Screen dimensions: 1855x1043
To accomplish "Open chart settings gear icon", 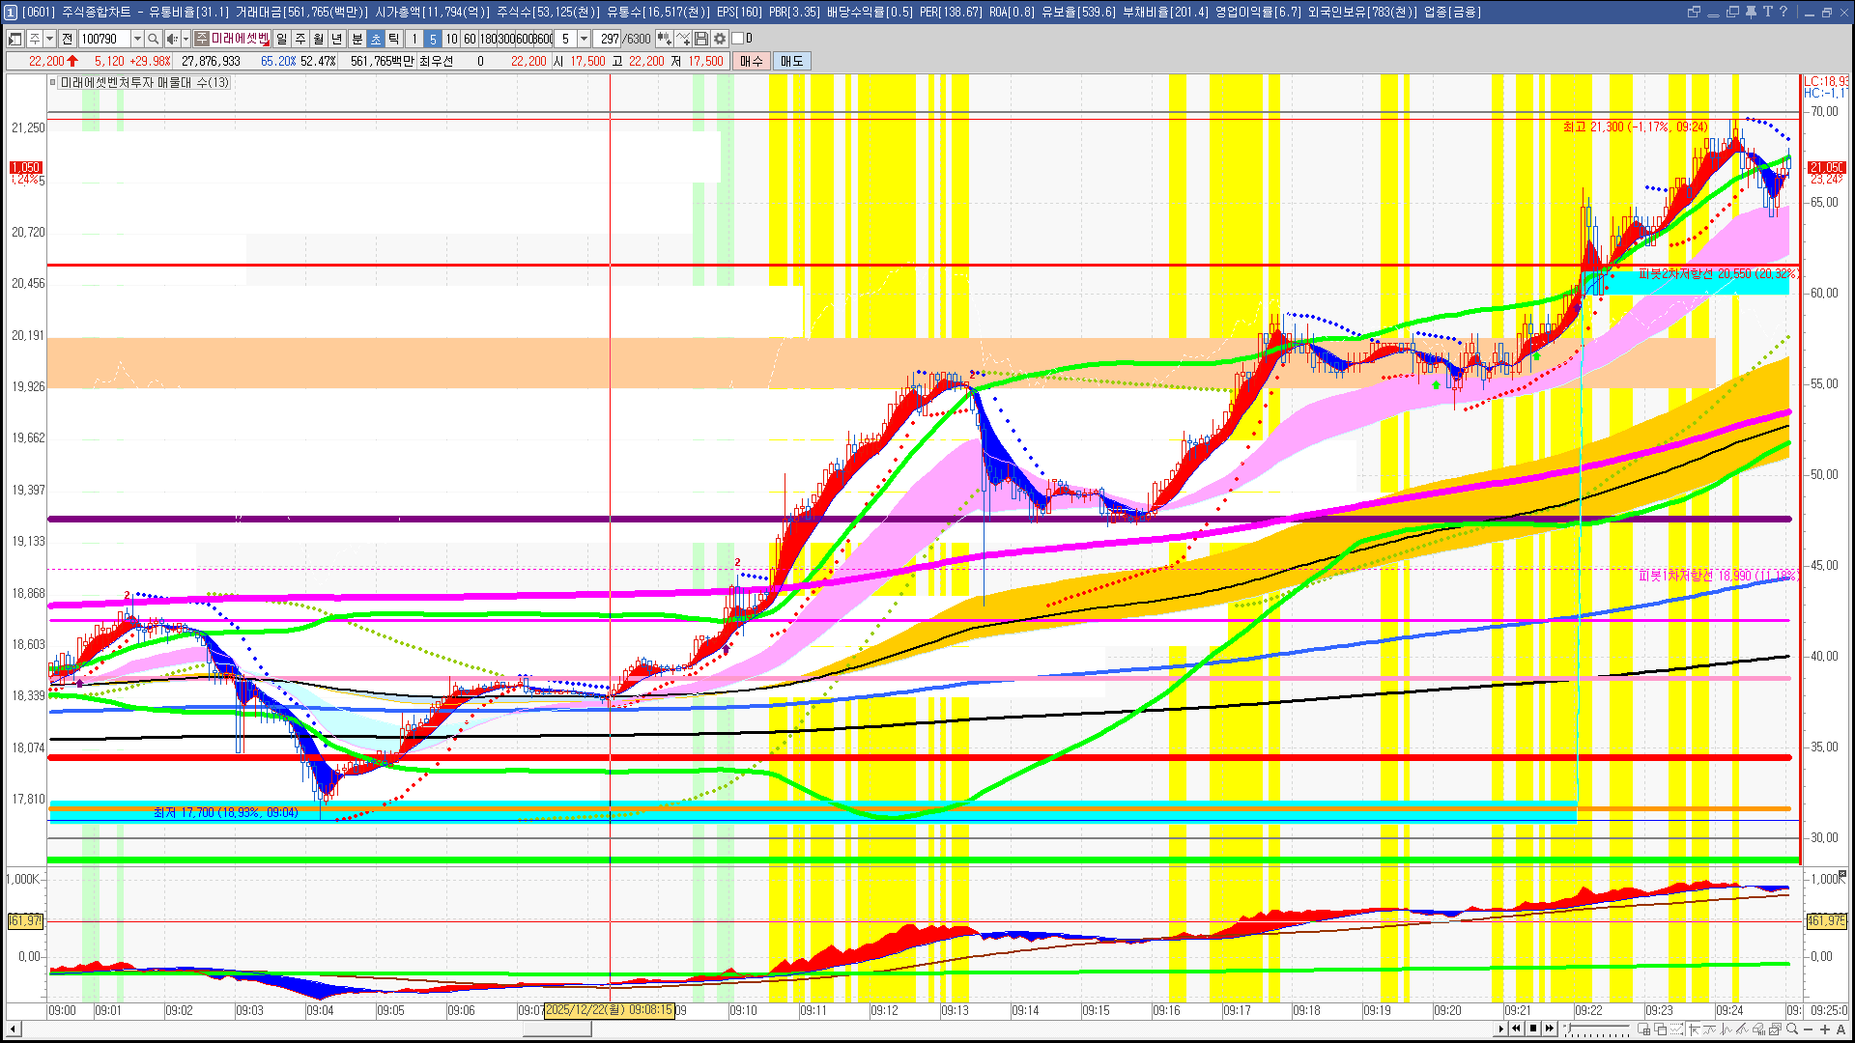I will [x=720, y=39].
